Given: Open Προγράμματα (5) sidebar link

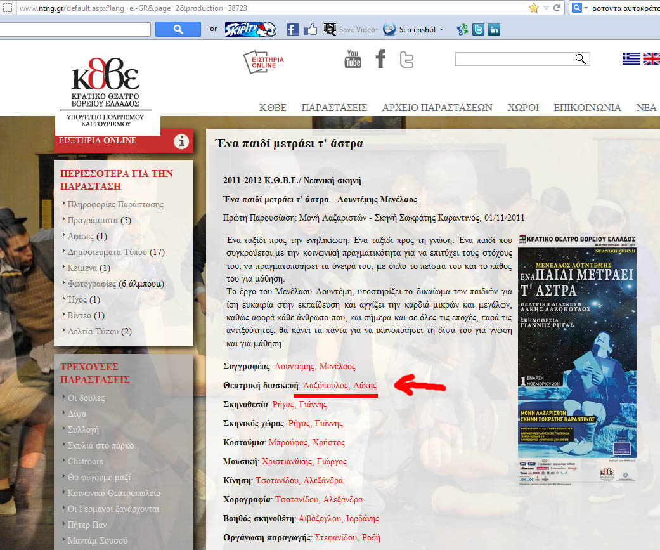Looking at the screenshot, I should tap(100, 220).
